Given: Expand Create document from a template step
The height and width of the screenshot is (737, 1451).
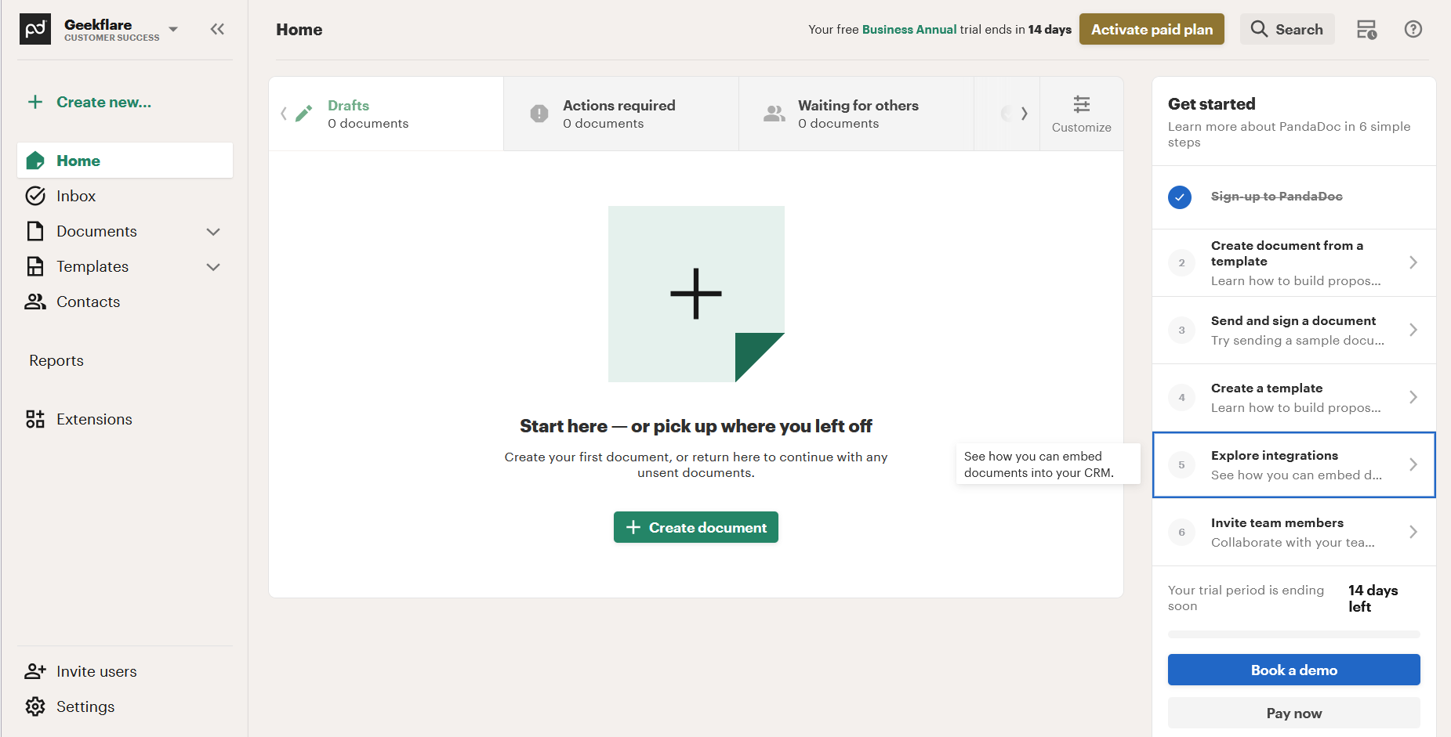Looking at the screenshot, I should coord(1294,262).
